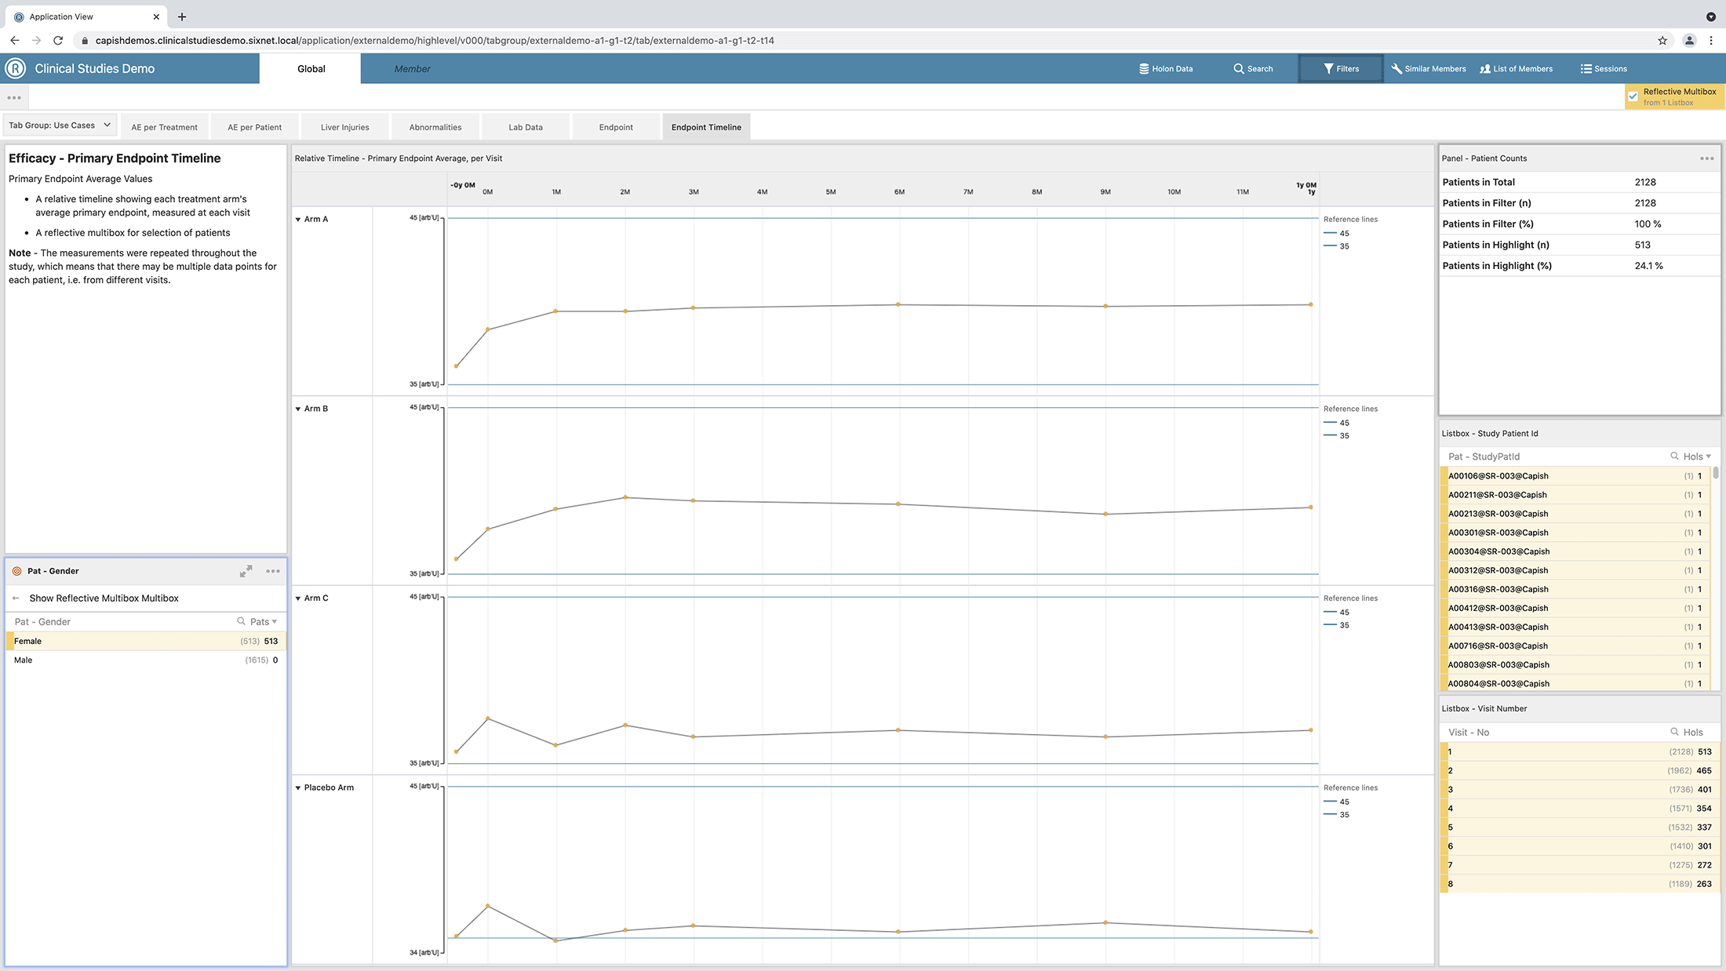1726x971 pixels.
Task: Bookmark this page with star icon
Action: coord(1662,41)
